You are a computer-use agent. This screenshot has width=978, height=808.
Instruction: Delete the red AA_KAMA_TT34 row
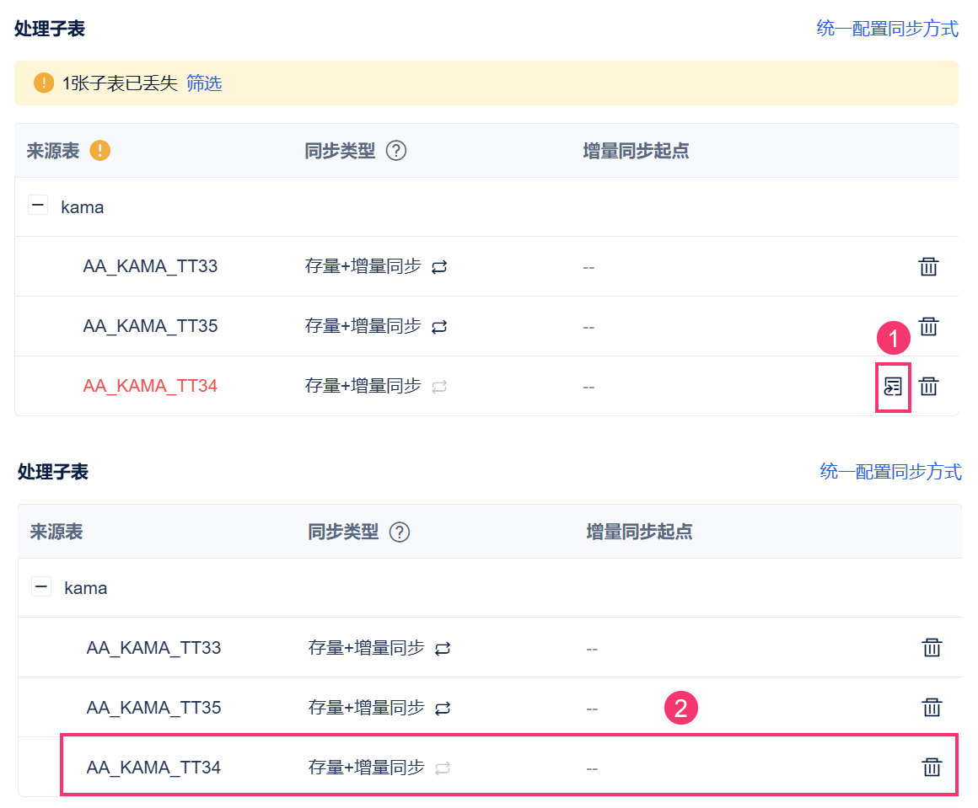pos(928,387)
